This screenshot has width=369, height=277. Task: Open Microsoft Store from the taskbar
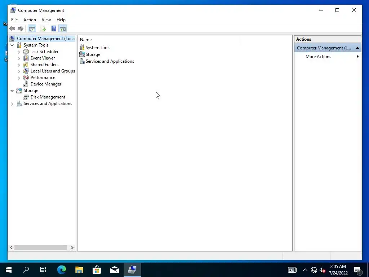pos(97,270)
